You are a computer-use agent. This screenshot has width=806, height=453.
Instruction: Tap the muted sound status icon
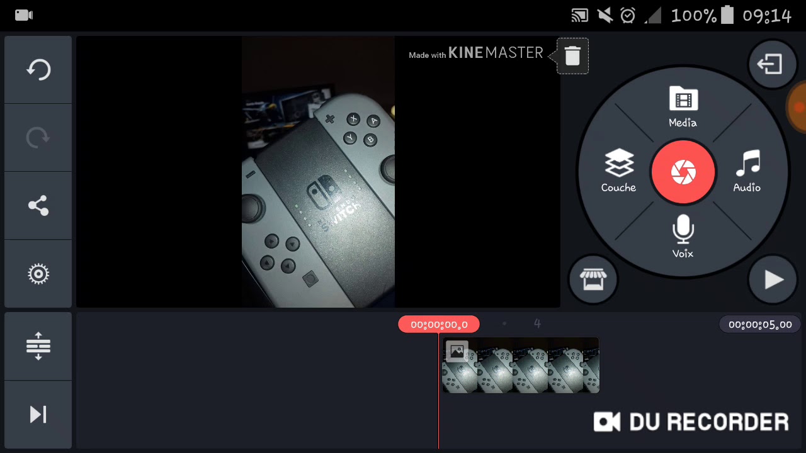[x=604, y=15]
